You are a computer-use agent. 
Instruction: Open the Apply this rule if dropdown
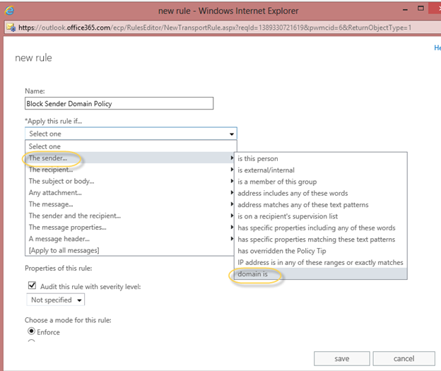[131, 134]
